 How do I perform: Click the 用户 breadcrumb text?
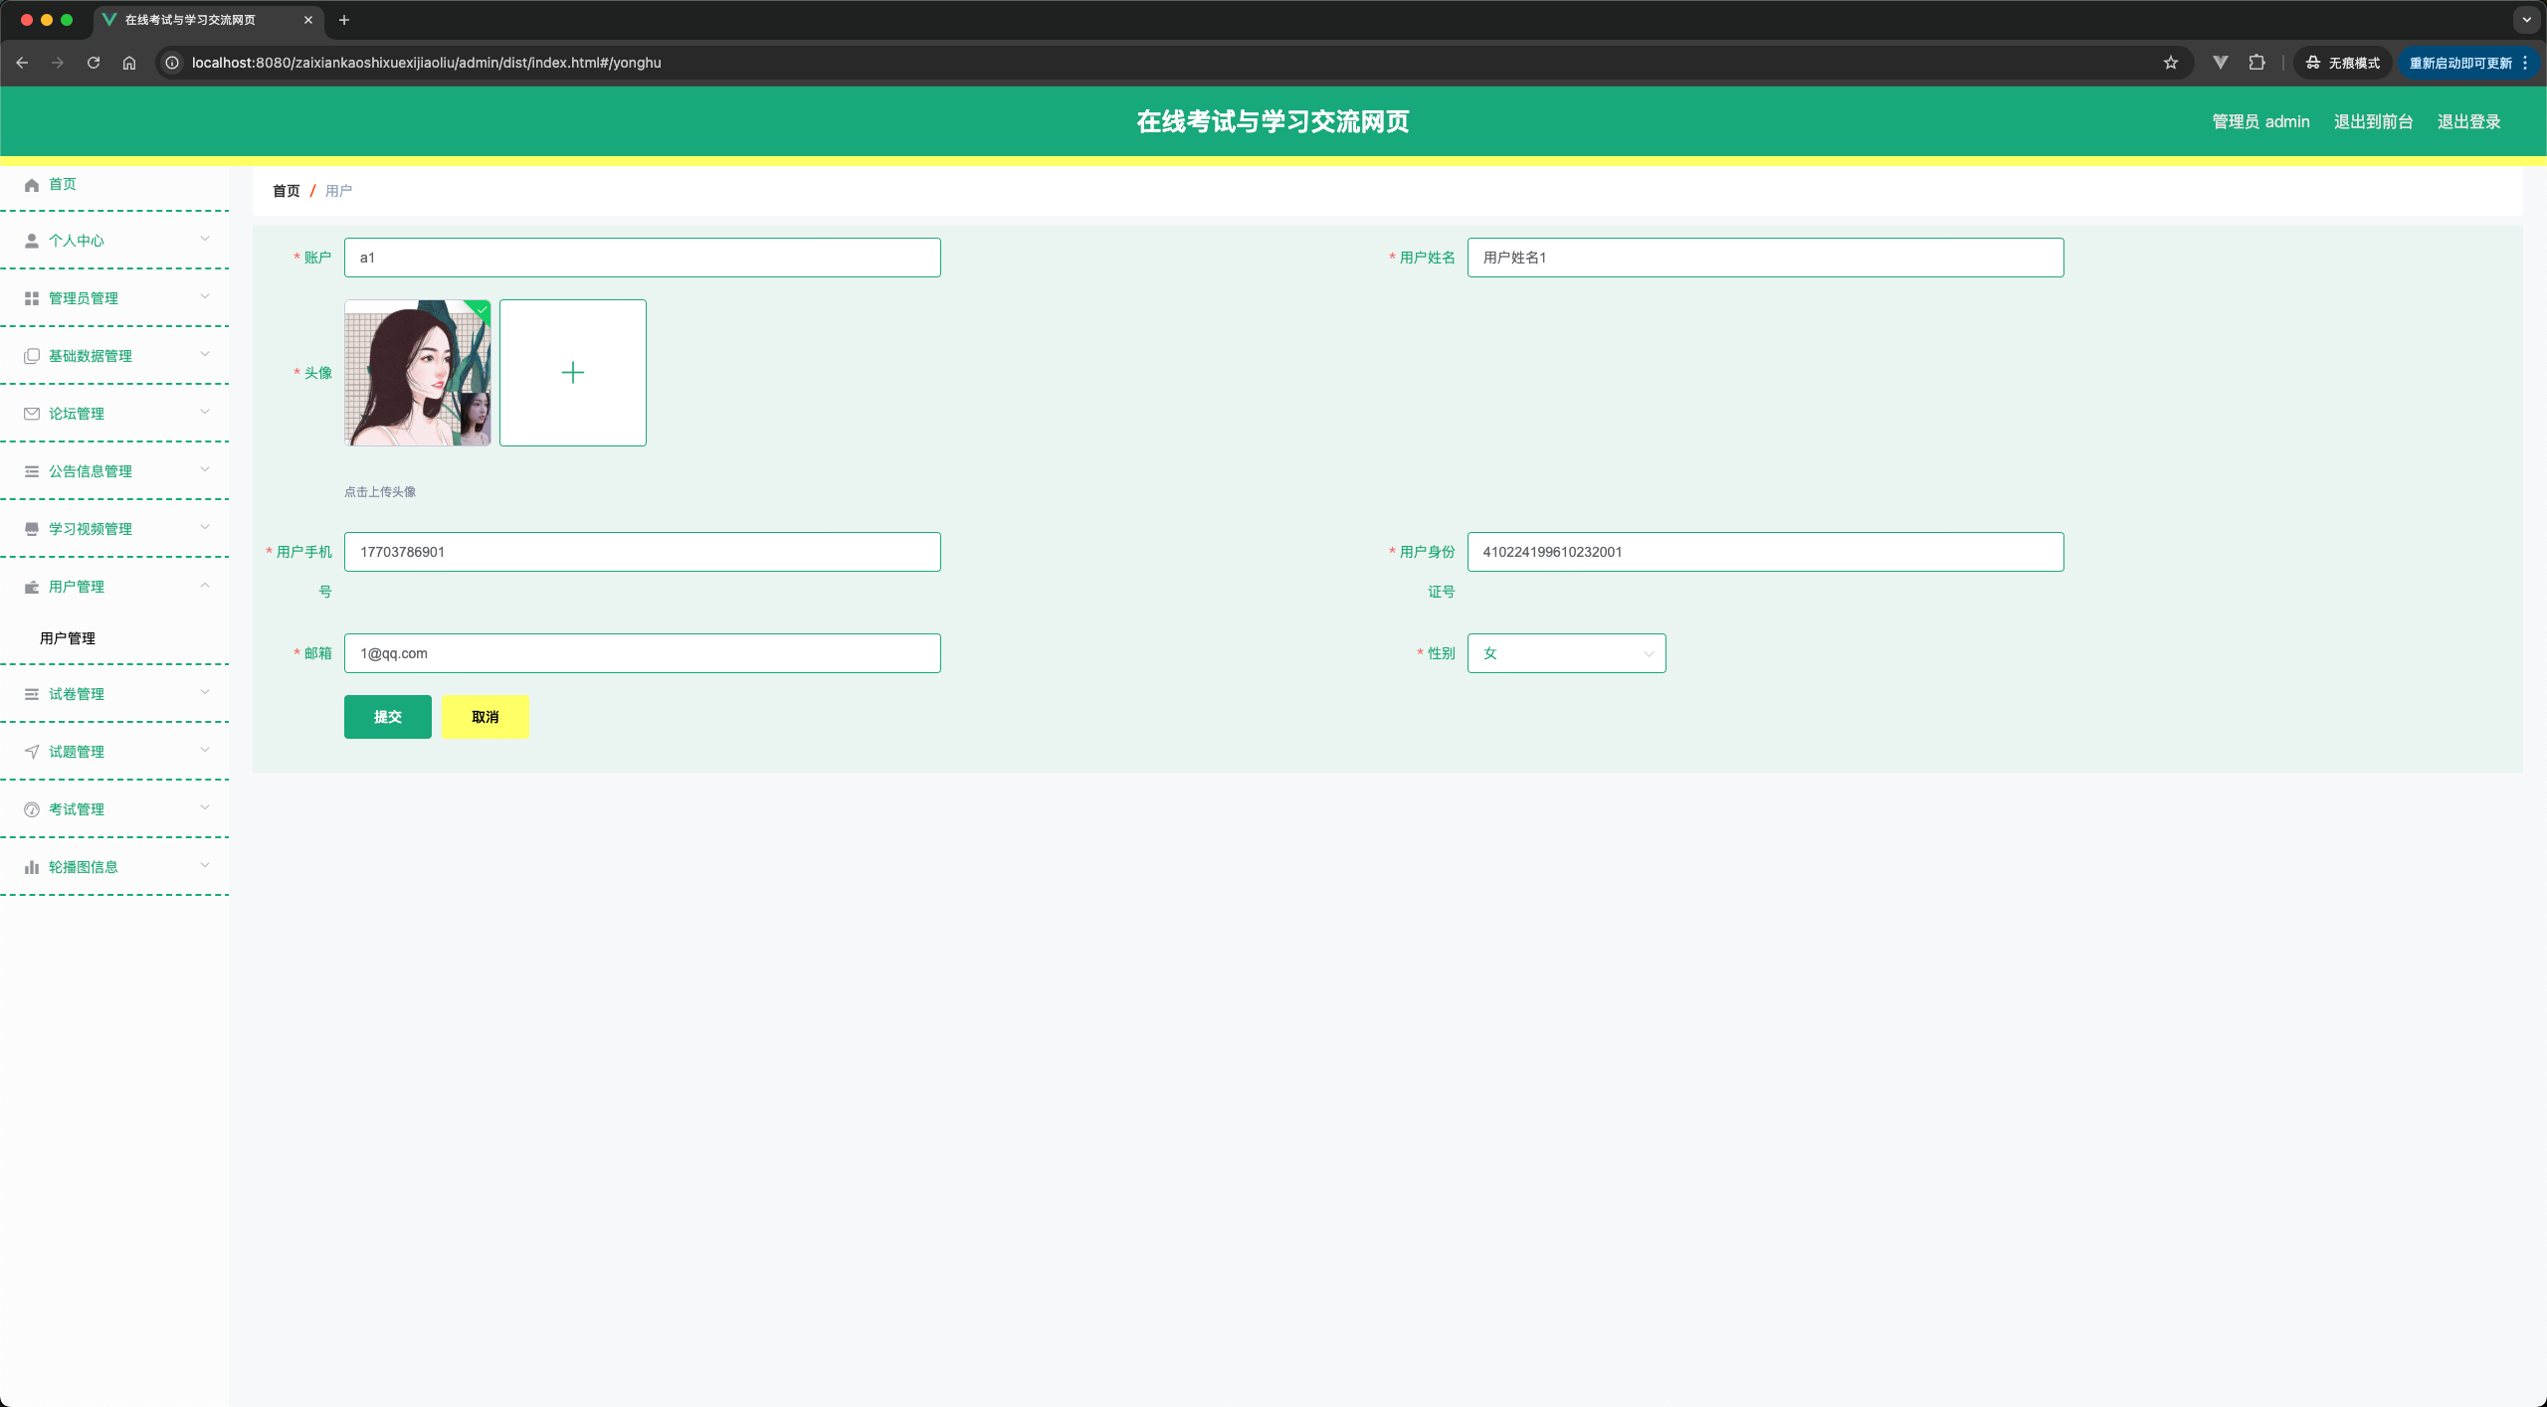point(338,191)
